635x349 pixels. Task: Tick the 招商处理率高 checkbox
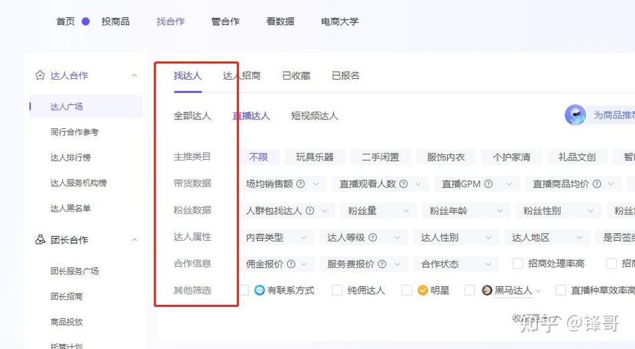pos(518,264)
